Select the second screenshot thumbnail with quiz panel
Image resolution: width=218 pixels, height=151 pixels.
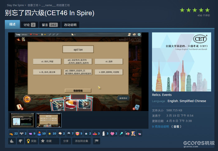tap(49, 120)
